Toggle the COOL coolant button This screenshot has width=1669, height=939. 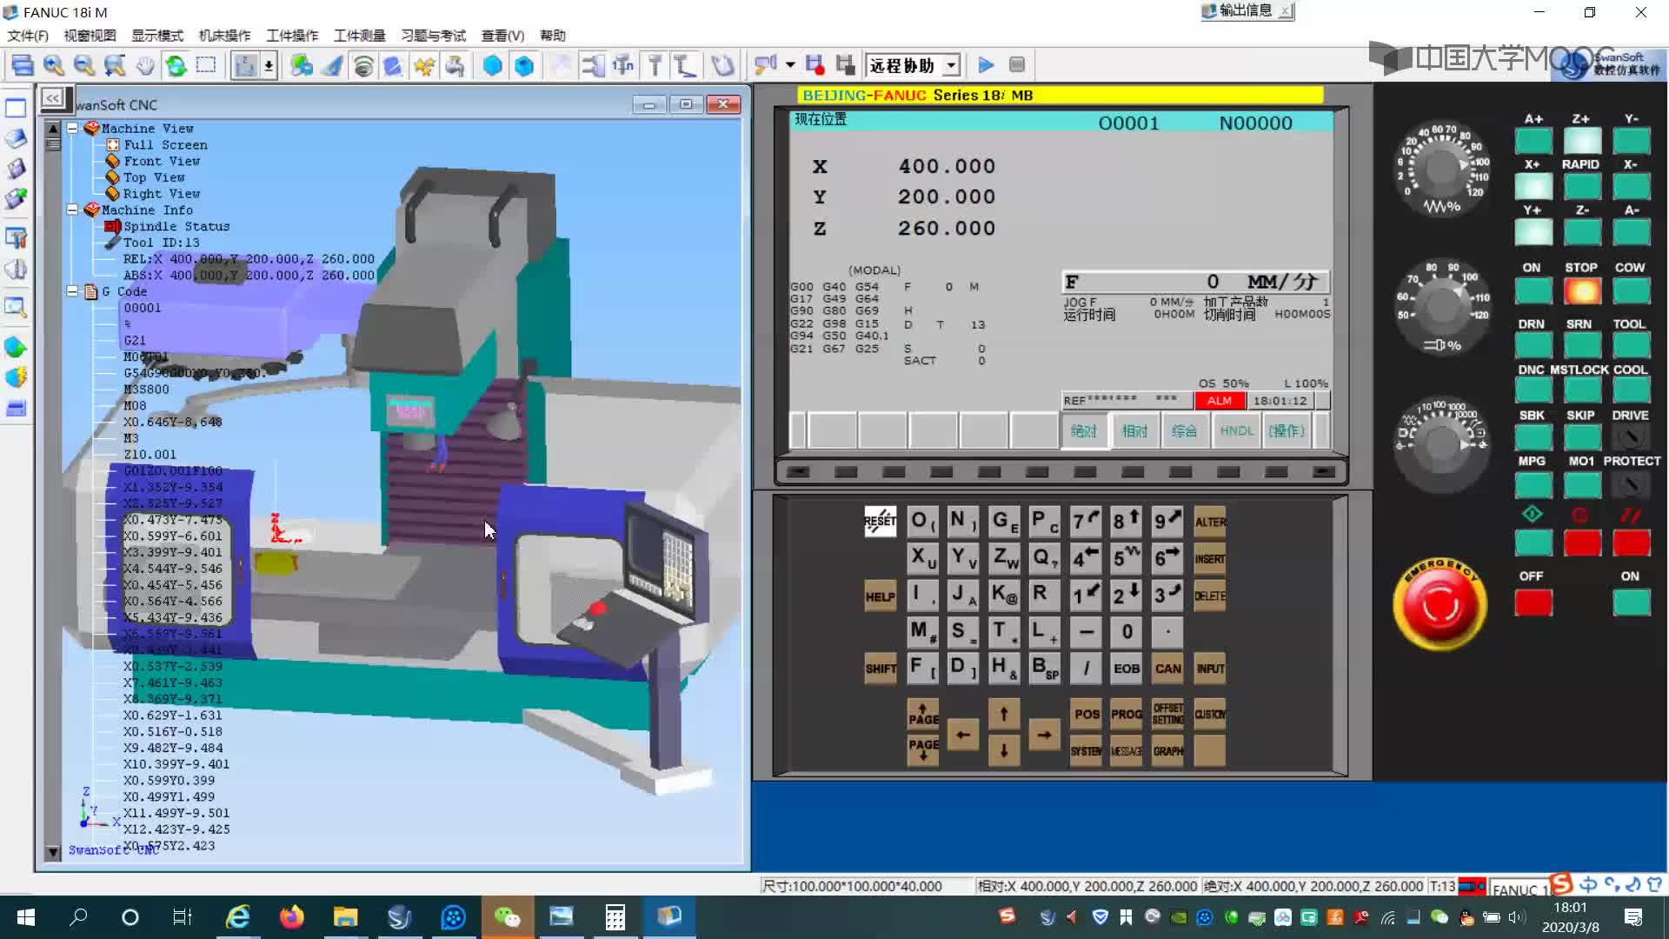[1632, 391]
